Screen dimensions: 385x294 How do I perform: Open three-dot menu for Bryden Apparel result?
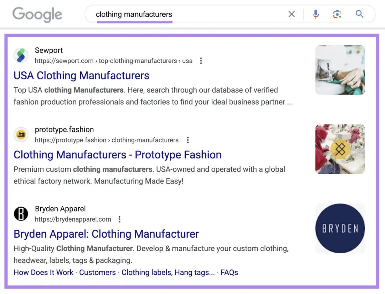(119, 219)
